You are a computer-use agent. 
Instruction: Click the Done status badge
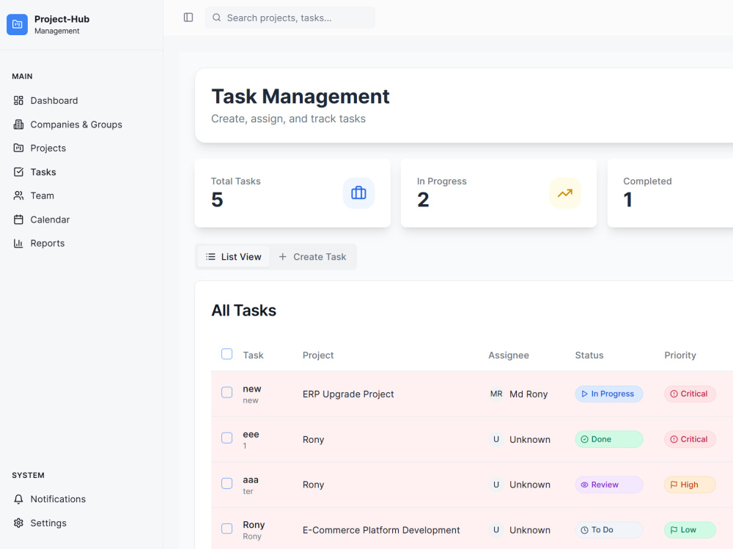(608, 439)
